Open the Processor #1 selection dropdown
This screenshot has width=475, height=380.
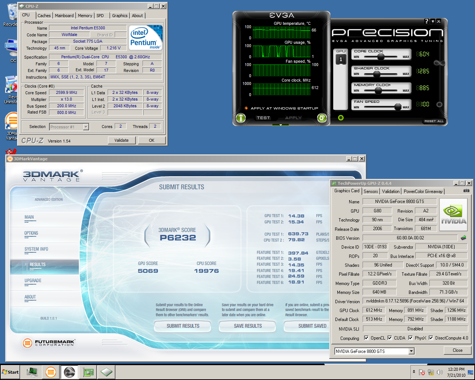[x=86, y=127]
